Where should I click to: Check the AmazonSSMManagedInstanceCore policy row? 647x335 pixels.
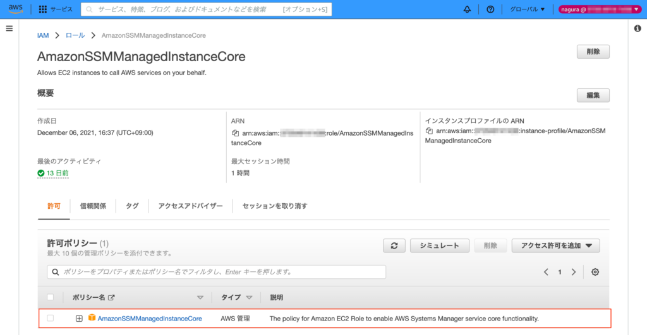(x=51, y=318)
